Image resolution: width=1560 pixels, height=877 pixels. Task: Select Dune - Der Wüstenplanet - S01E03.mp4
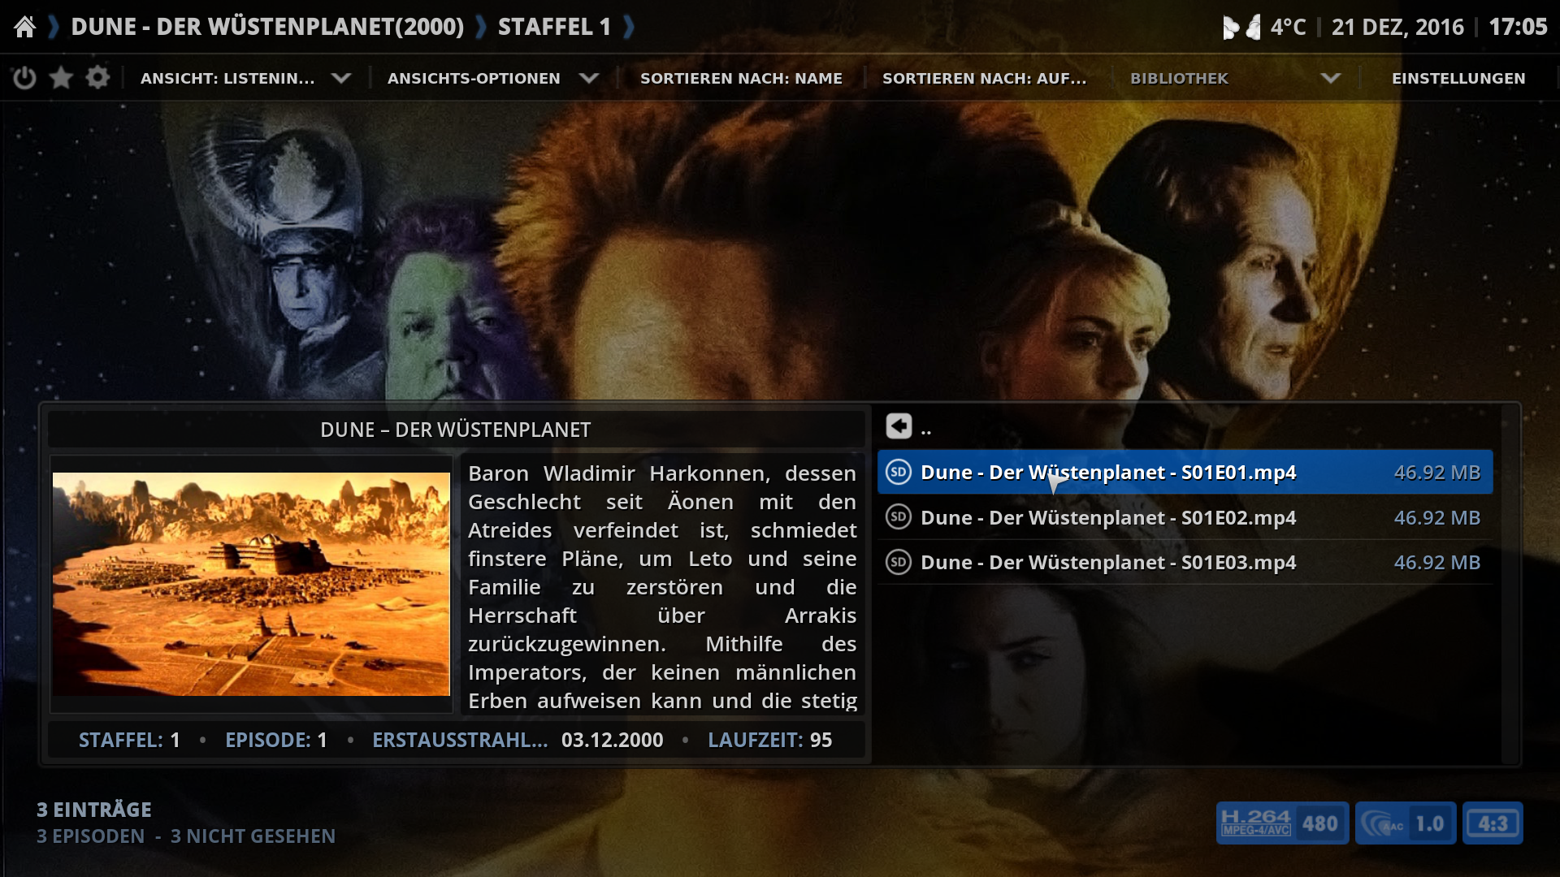pos(1185,562)
